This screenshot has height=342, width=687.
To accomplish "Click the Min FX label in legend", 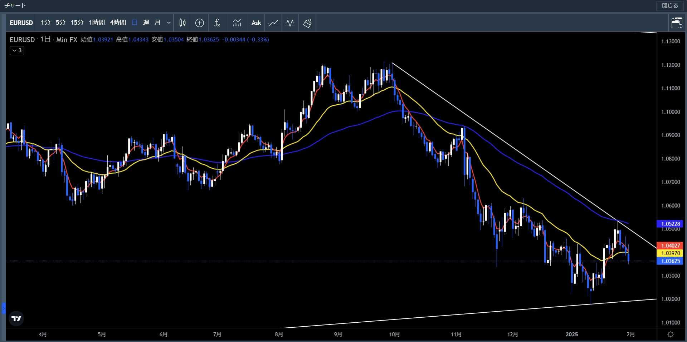I will coord(67,40).
